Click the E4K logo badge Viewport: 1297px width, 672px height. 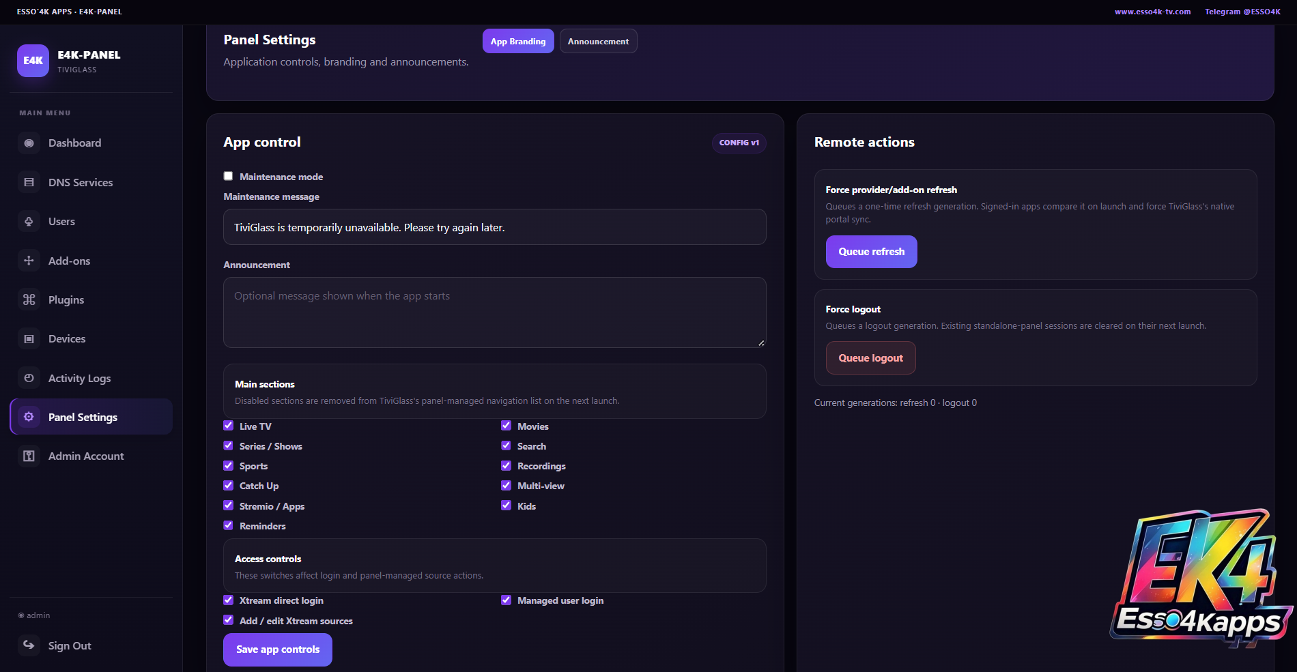[x=33, y=61]
